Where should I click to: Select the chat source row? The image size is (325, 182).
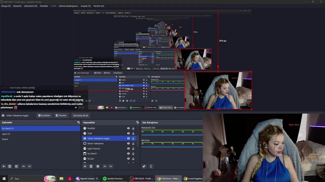(x=109, y=133)
